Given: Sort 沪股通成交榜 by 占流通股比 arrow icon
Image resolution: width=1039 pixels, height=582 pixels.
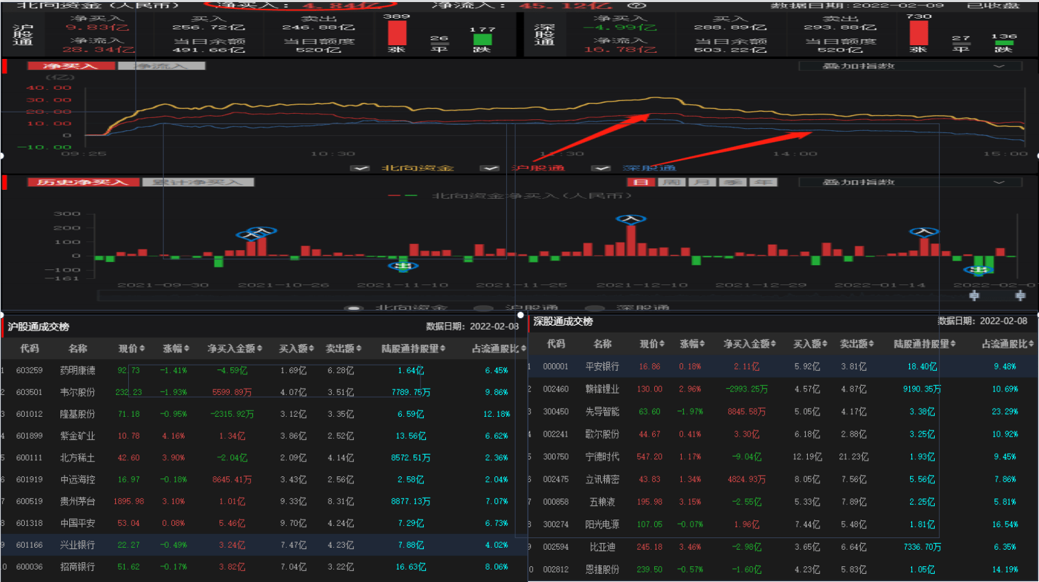Looking at the screenshot, I should (x=523, y=349).
